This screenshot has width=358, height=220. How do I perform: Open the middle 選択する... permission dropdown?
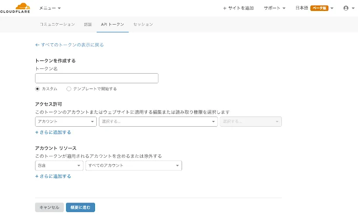click(158, 121)
